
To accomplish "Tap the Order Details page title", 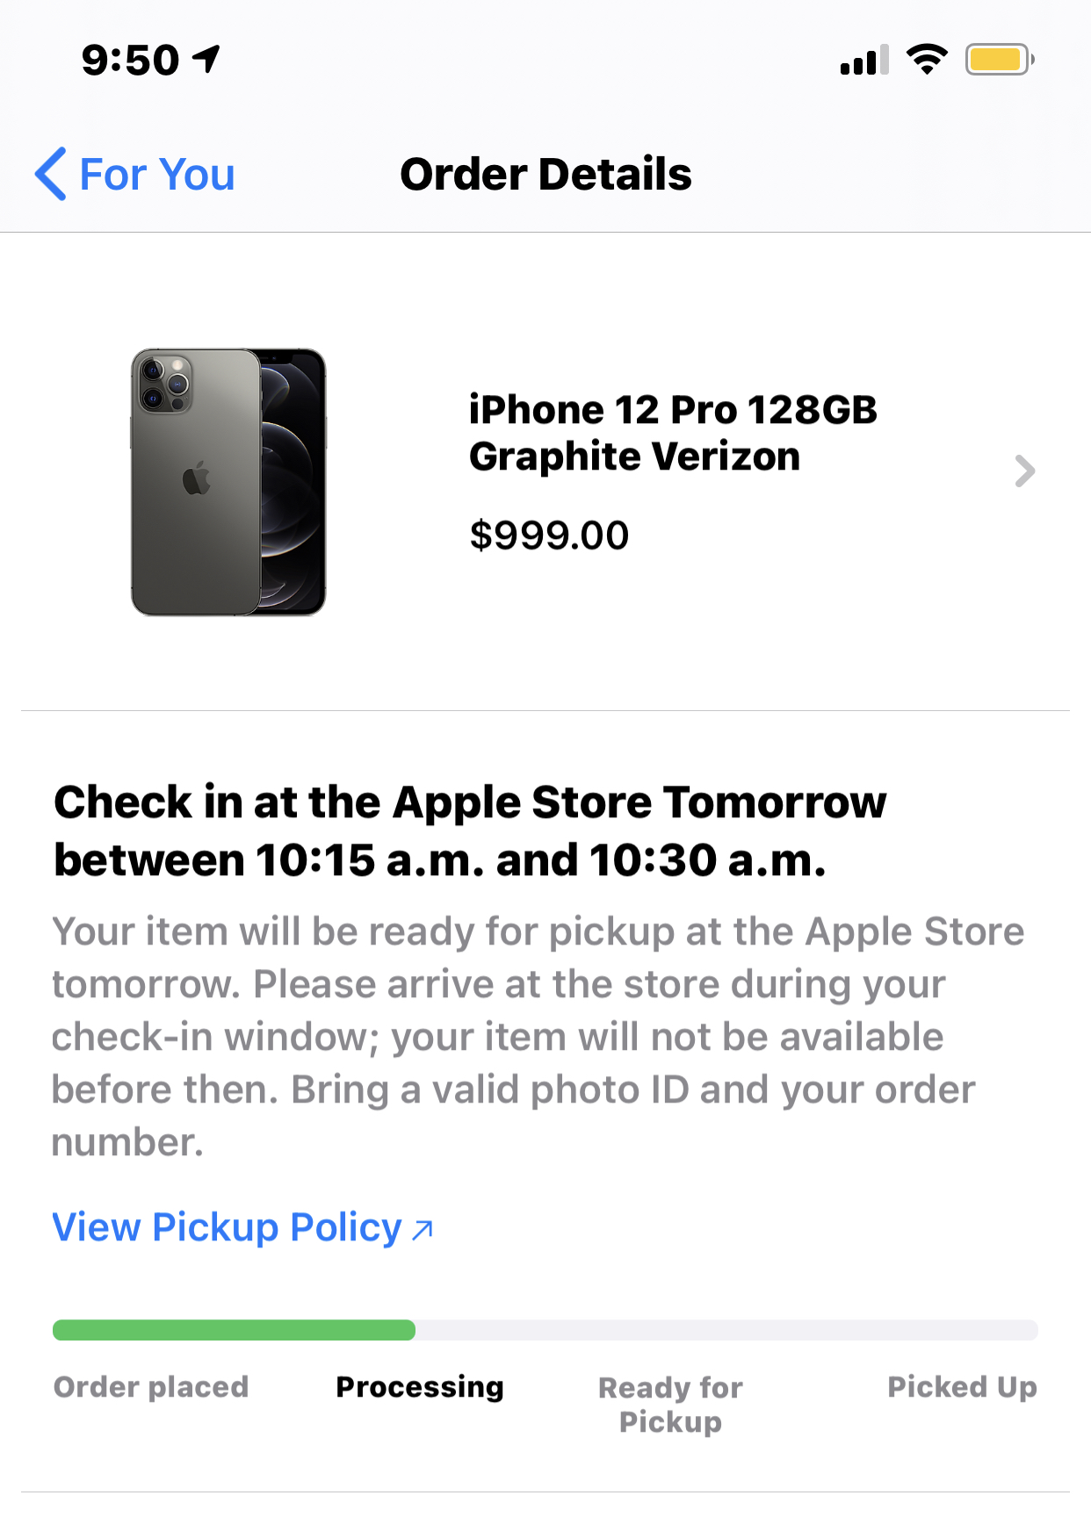I will (x=545, y=174).
